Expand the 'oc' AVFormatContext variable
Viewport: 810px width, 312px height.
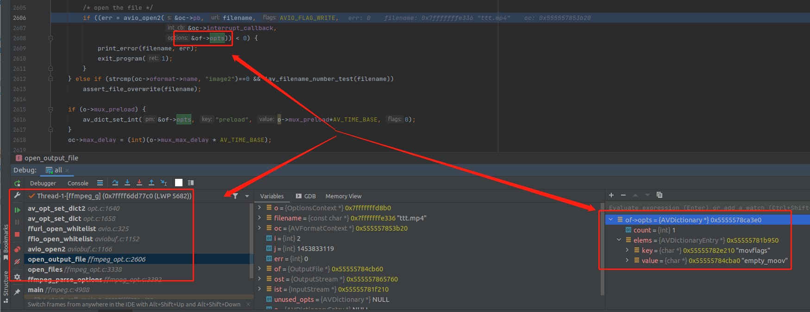tap(260, 228)
